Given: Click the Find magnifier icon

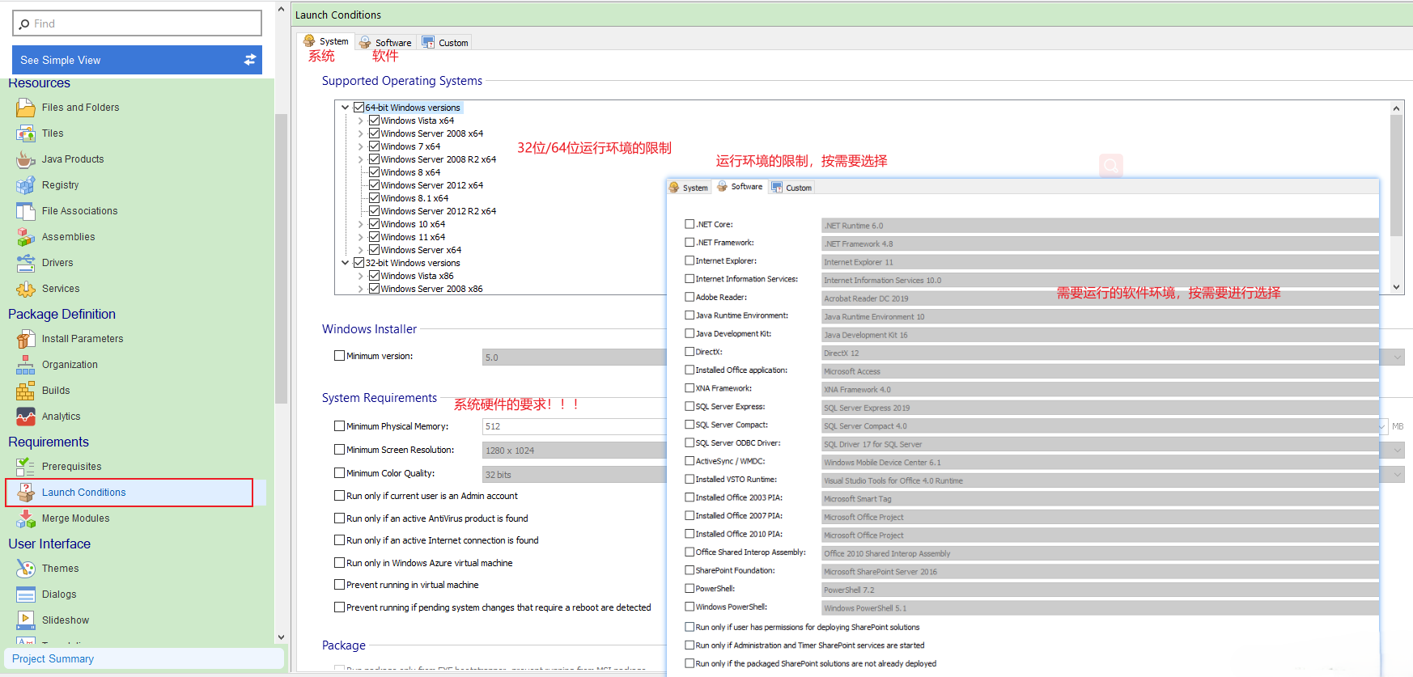Looking at the screenshot, I should 24,24.
